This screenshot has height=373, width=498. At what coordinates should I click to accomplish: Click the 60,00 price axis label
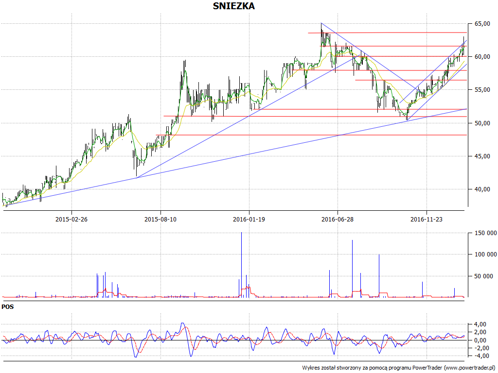(x=482, y=57)
